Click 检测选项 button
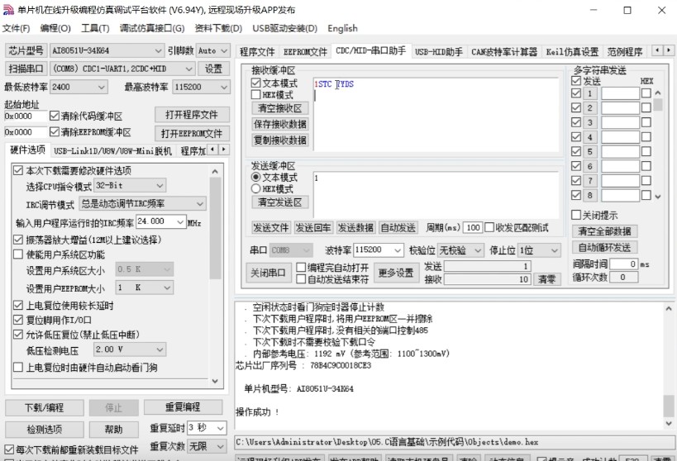The height and width of the screenshot is (461, 677). point(45,430)
